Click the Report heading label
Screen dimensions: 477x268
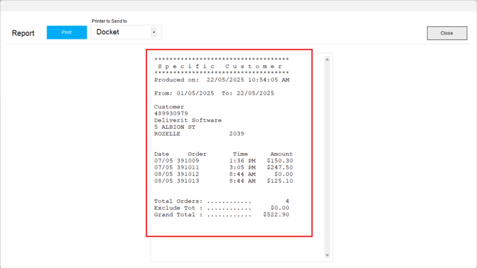coord(23,33)
